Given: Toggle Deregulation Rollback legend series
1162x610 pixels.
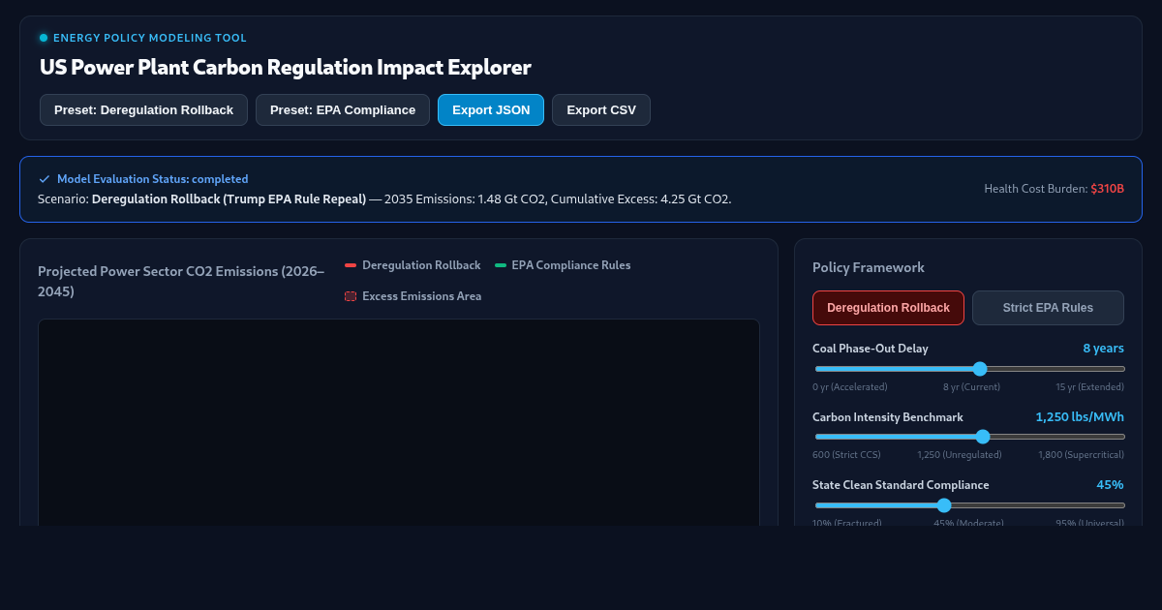Looking at the screenshot, I should [413, 265].
